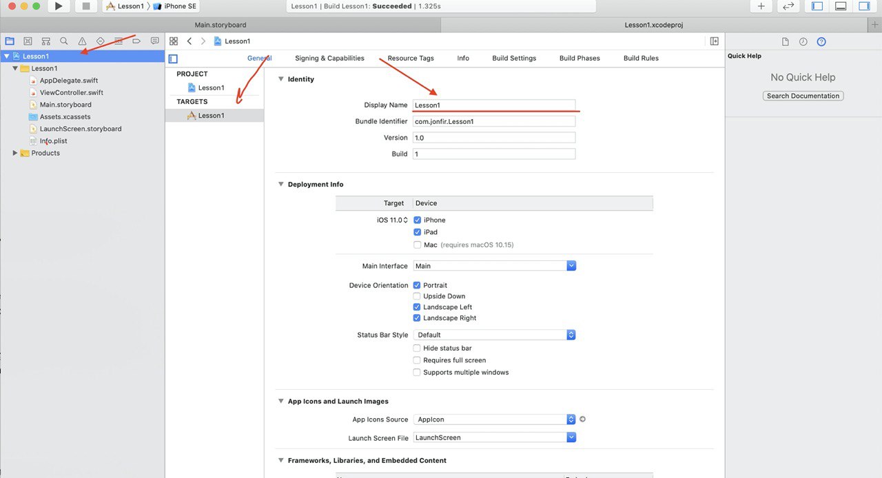Click arrow next to App Icons Source
Viewport: 882px width, 478px height.
582,419
